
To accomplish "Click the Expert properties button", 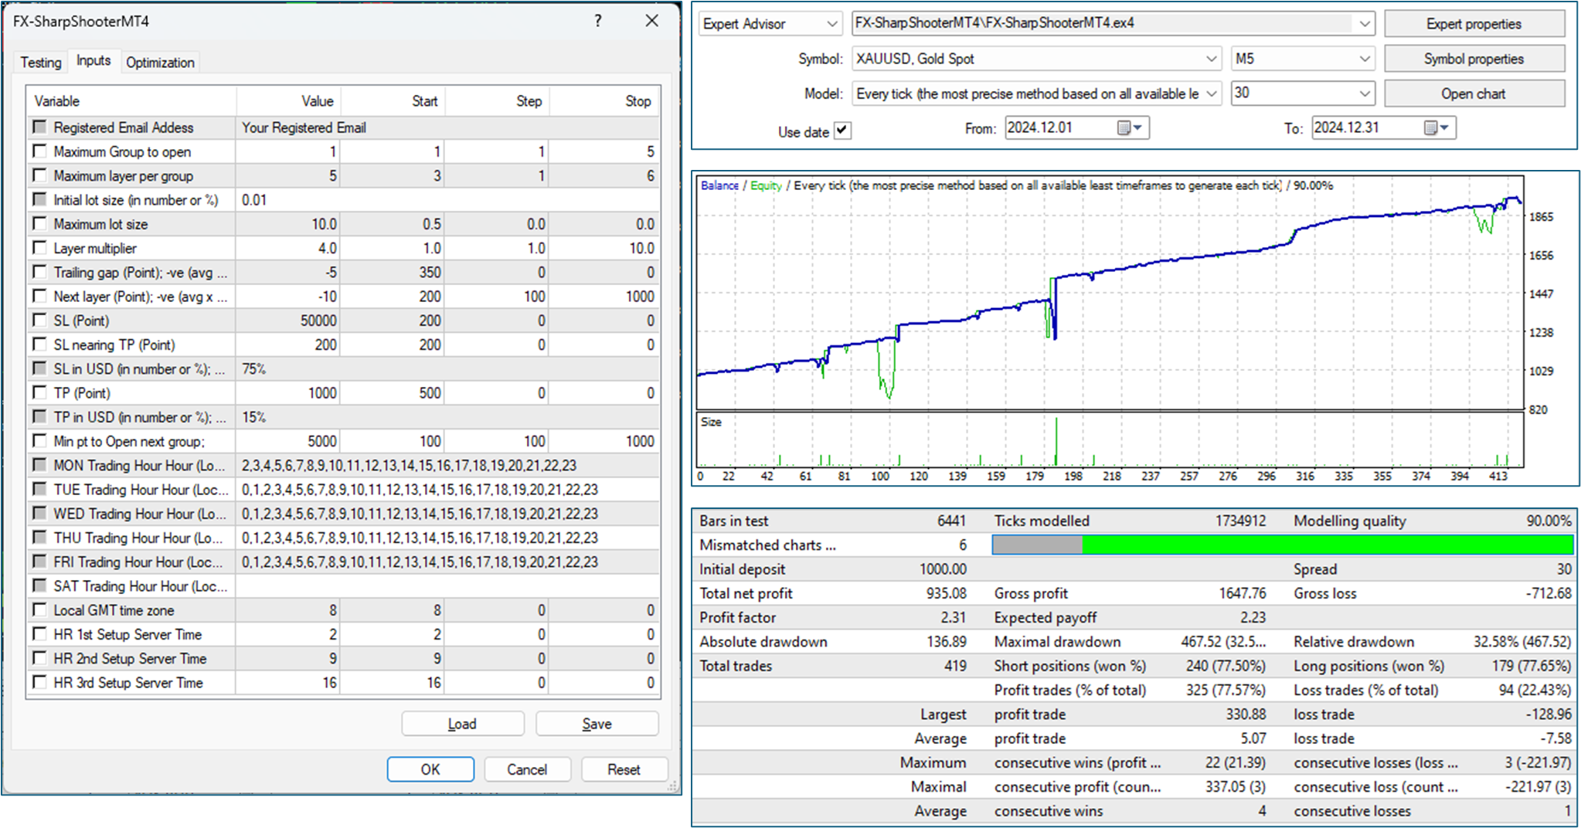I will [1473, 24].
